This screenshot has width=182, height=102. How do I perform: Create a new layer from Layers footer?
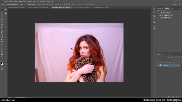[176, 97]
